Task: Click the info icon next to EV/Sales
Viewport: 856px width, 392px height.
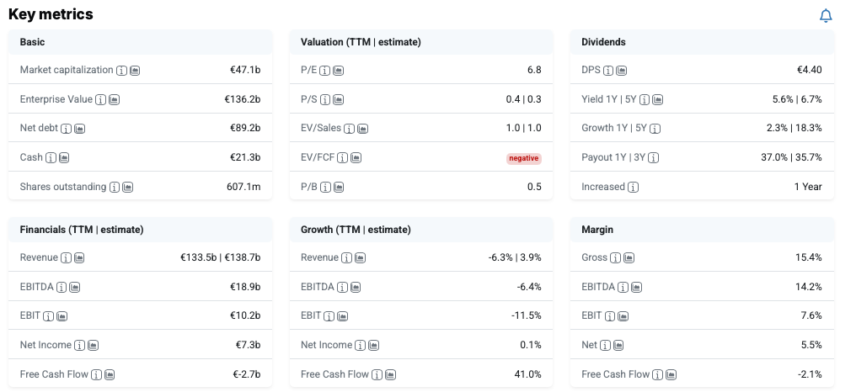Action: [349, 129]
